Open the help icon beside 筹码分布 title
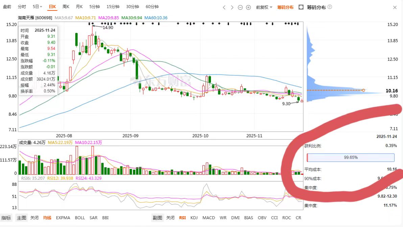The height and width of the screenshot is (227, 403). (330, 7)
